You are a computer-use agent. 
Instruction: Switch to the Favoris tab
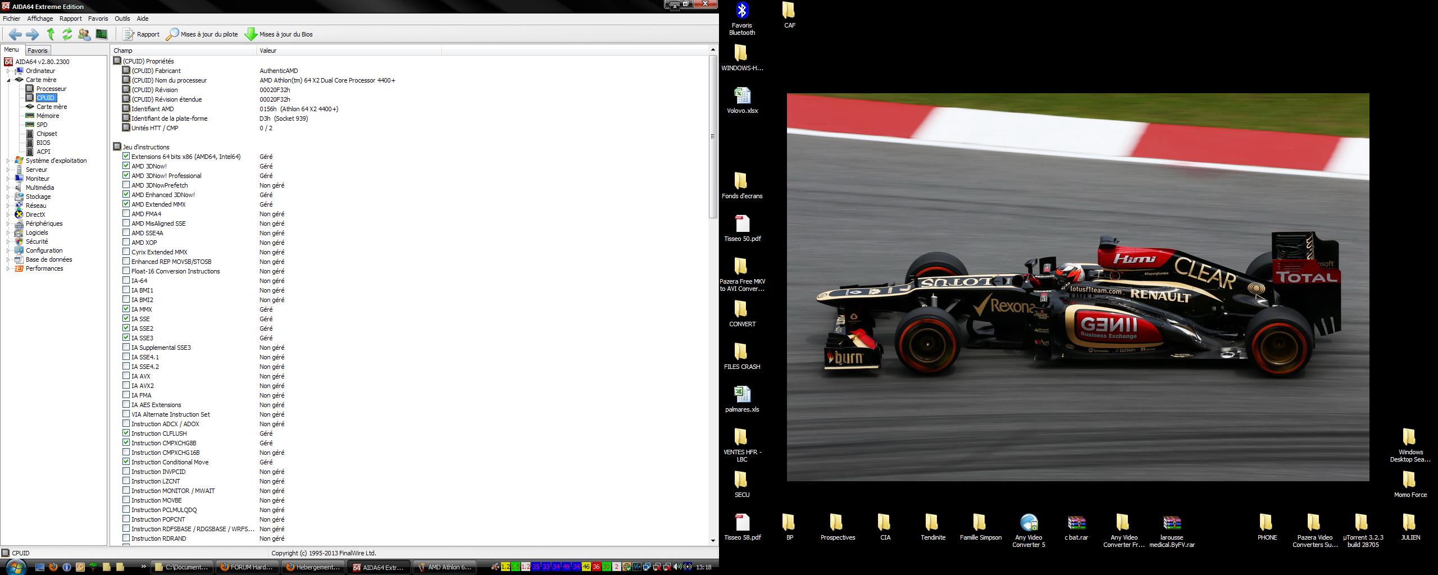pos(38,51)
